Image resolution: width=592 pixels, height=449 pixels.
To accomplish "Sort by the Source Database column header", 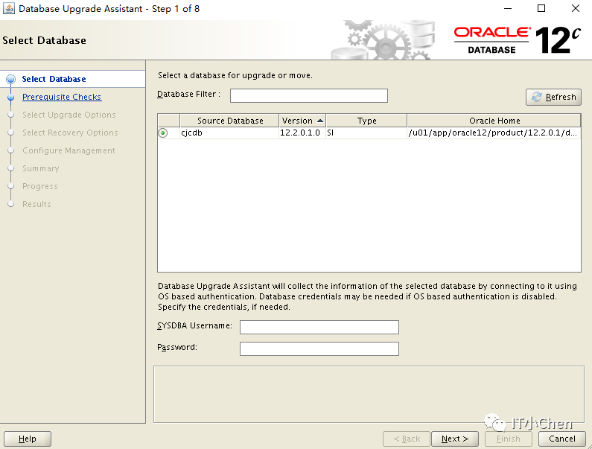I will [229, 121].
